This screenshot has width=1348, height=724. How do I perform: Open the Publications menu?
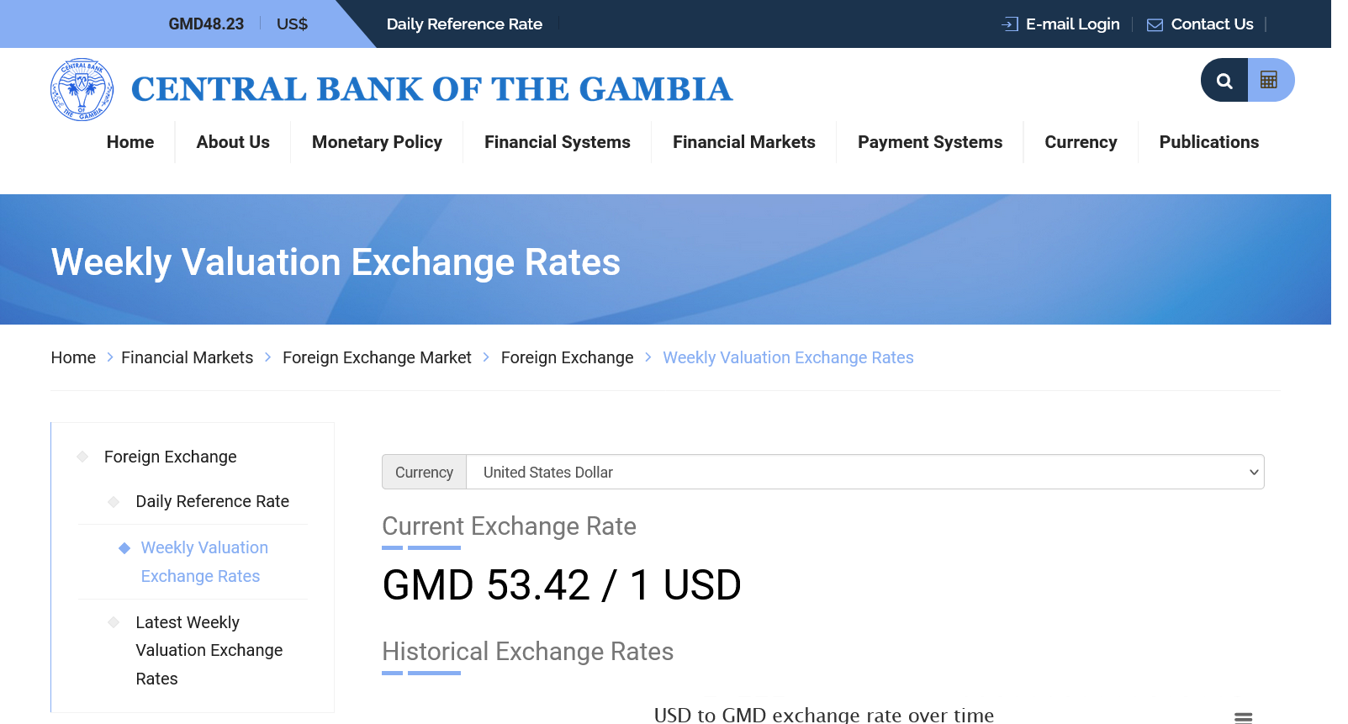(1208, 142)
